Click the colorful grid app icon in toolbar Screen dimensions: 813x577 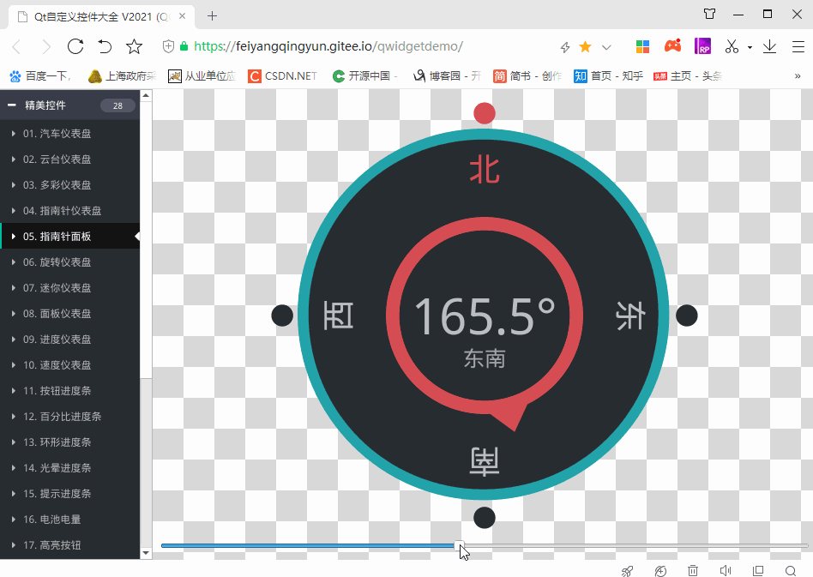[x=643, y=45]
